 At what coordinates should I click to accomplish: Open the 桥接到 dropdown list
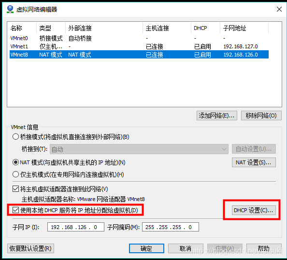[x=139, y=149]
